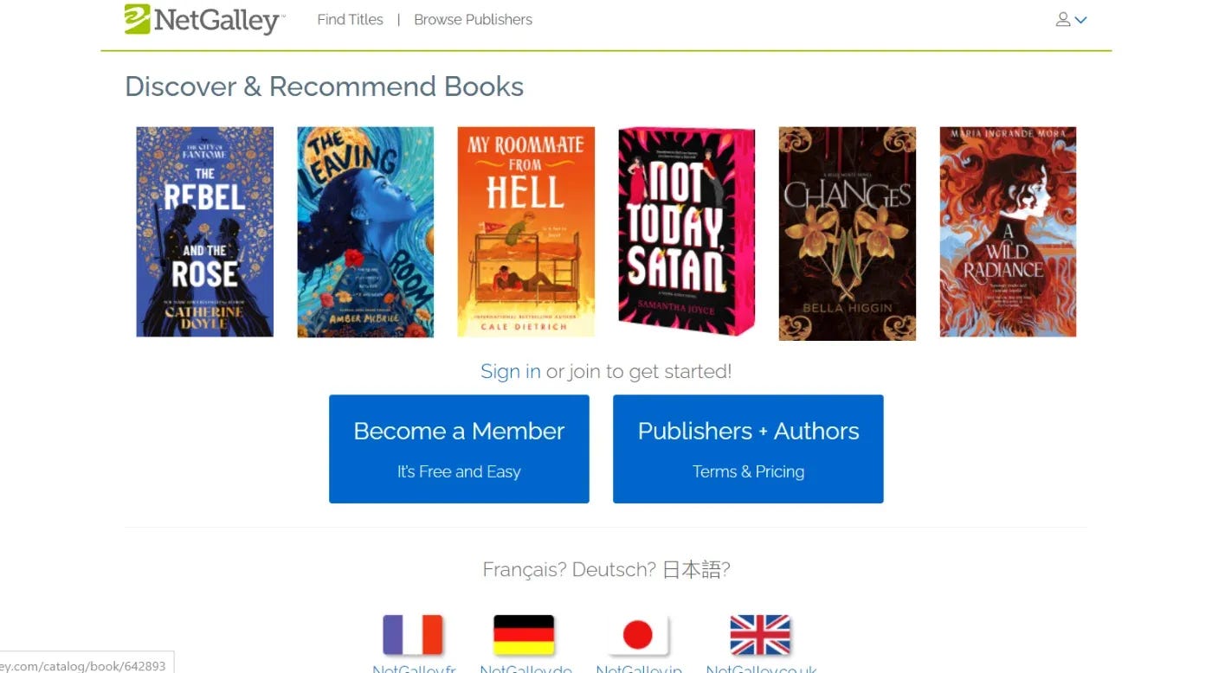Viewport: 1212px width, 673px height.
Task: Select the German flag for NetGalley.de
Action: tap(525, 632)
